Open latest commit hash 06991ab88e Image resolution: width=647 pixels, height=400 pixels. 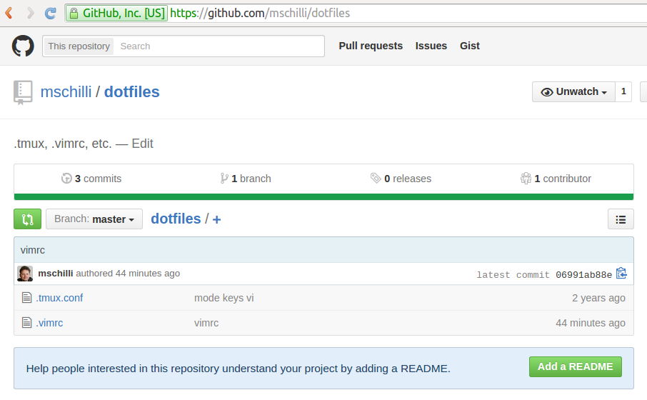583,275
